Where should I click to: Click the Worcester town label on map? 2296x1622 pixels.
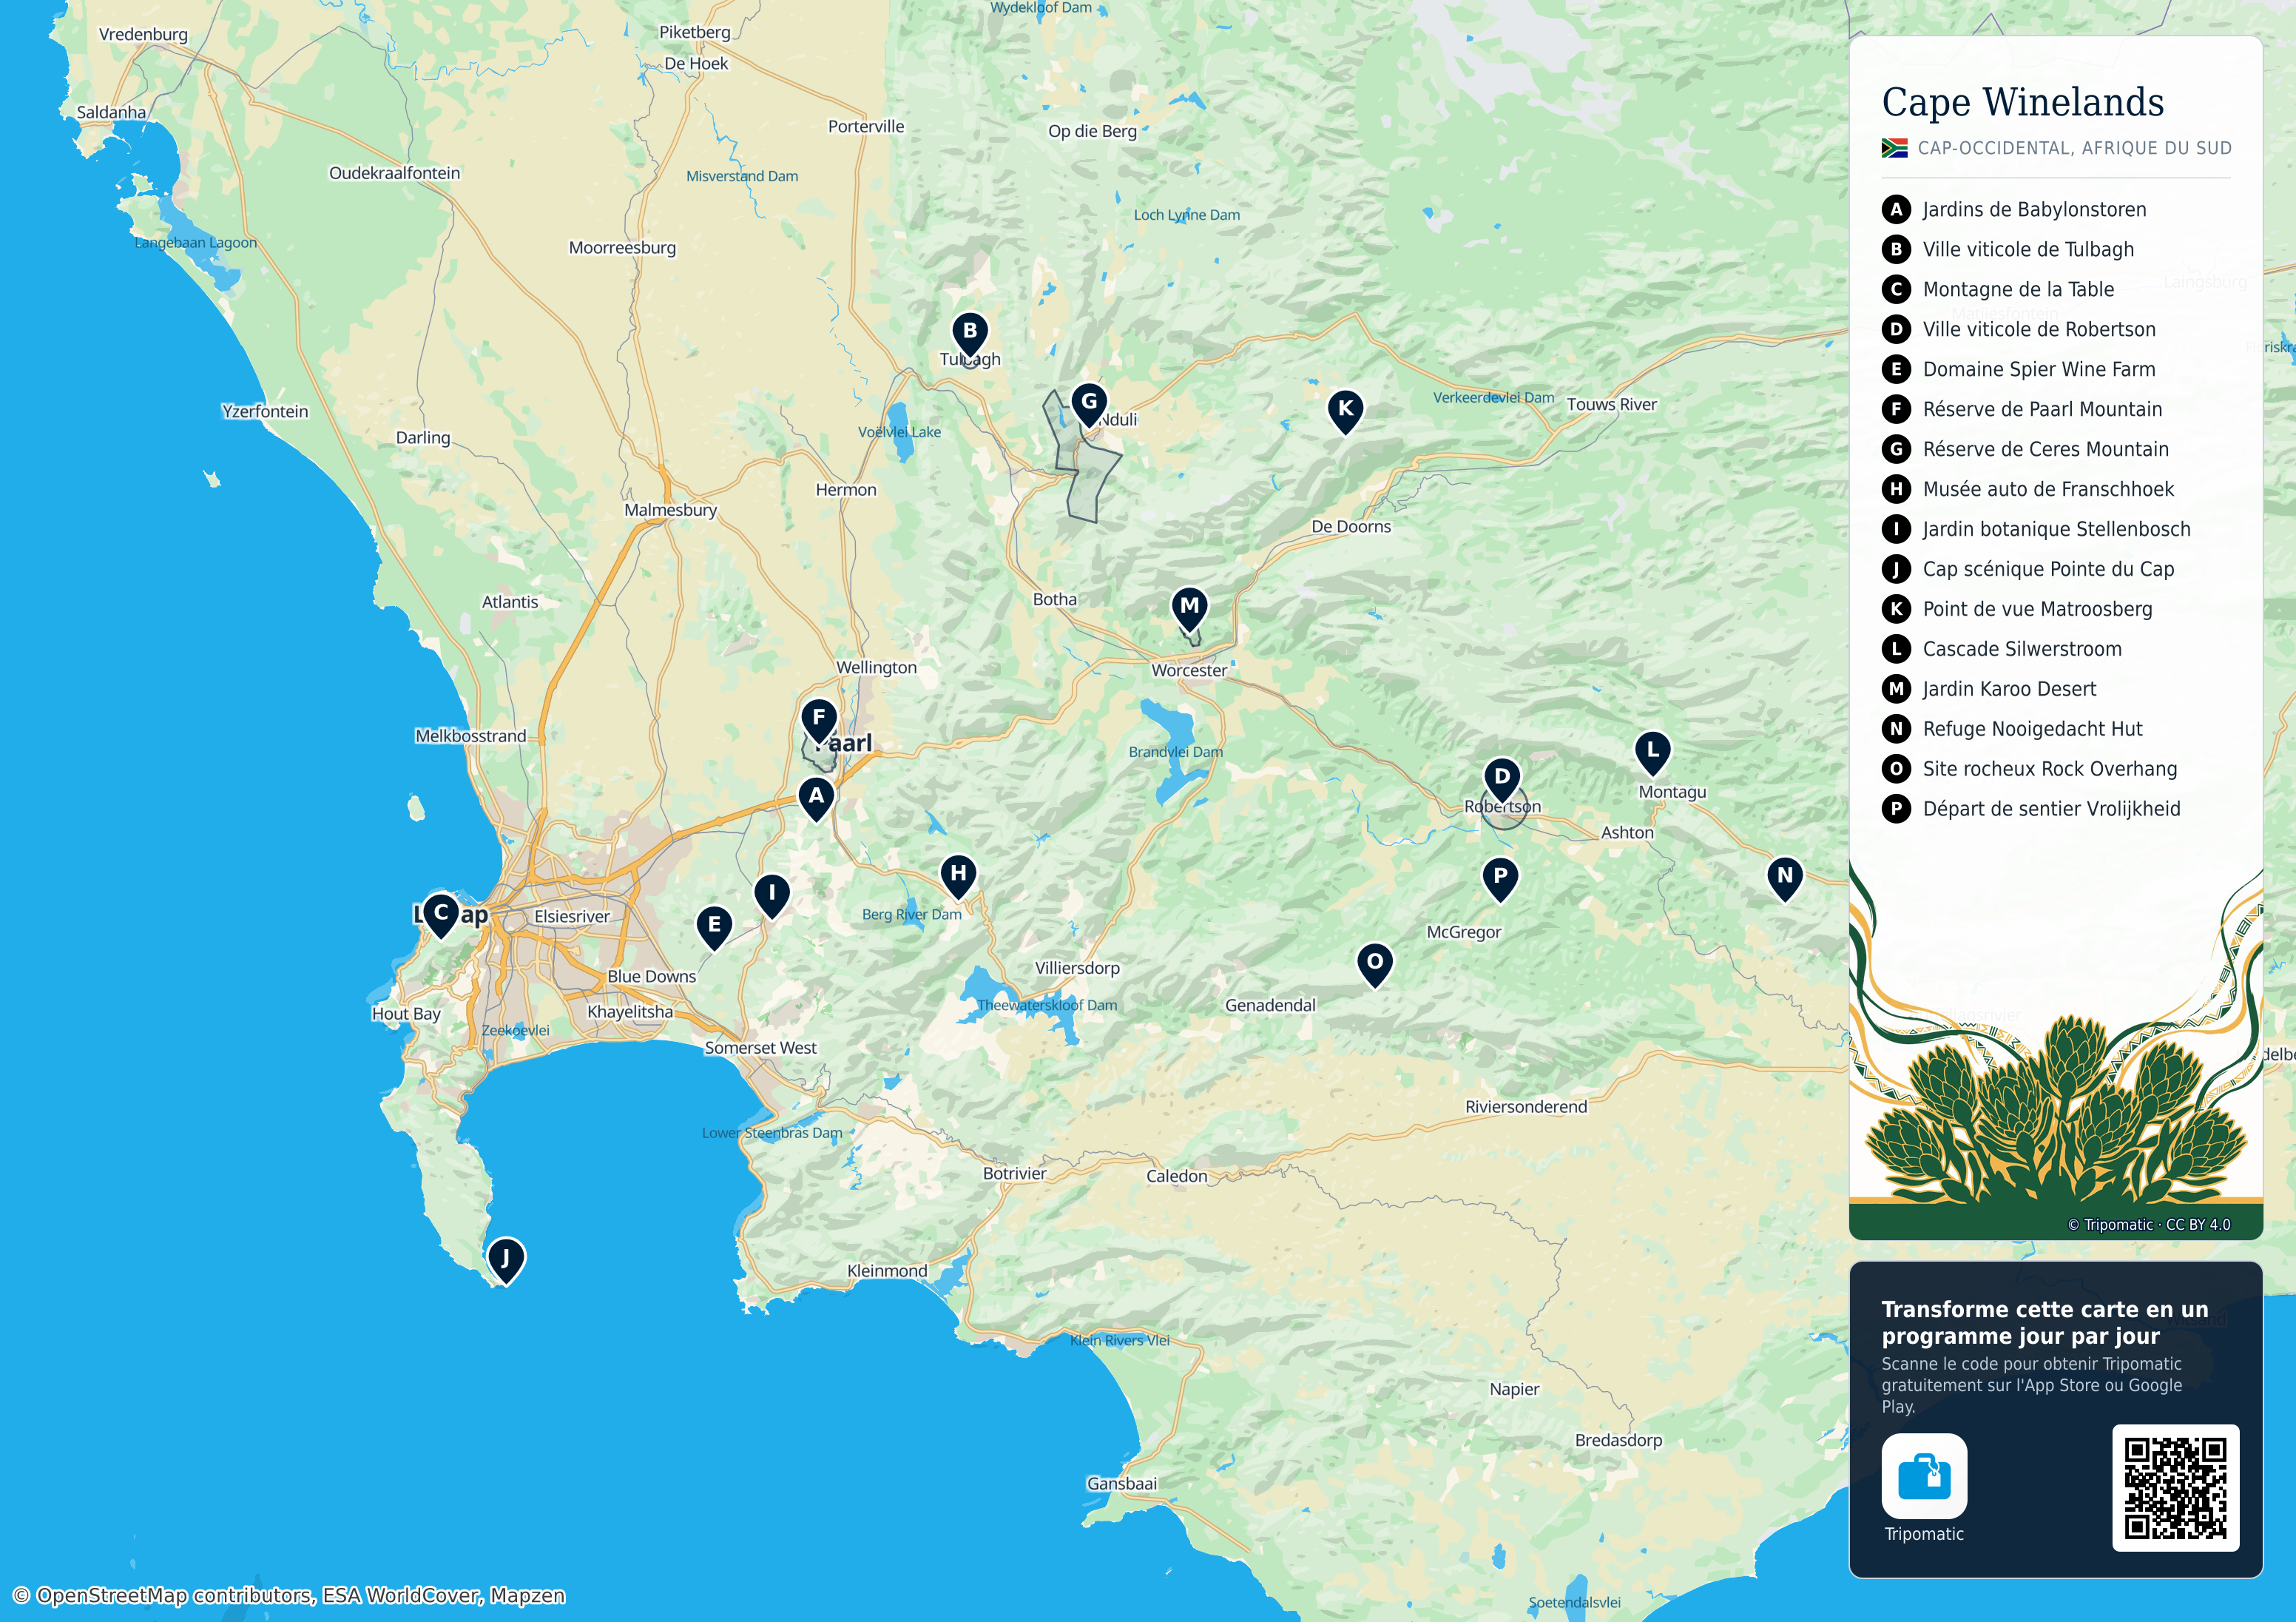point(1188,670)
